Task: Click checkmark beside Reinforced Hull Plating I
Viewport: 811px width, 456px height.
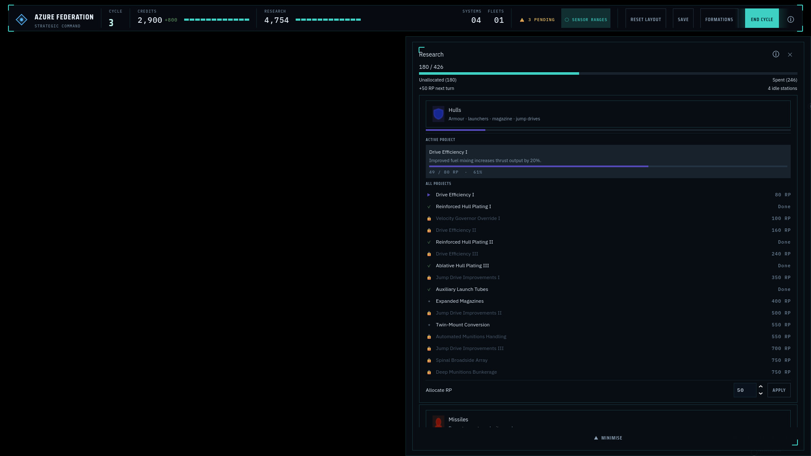Action: click(429, 207)
